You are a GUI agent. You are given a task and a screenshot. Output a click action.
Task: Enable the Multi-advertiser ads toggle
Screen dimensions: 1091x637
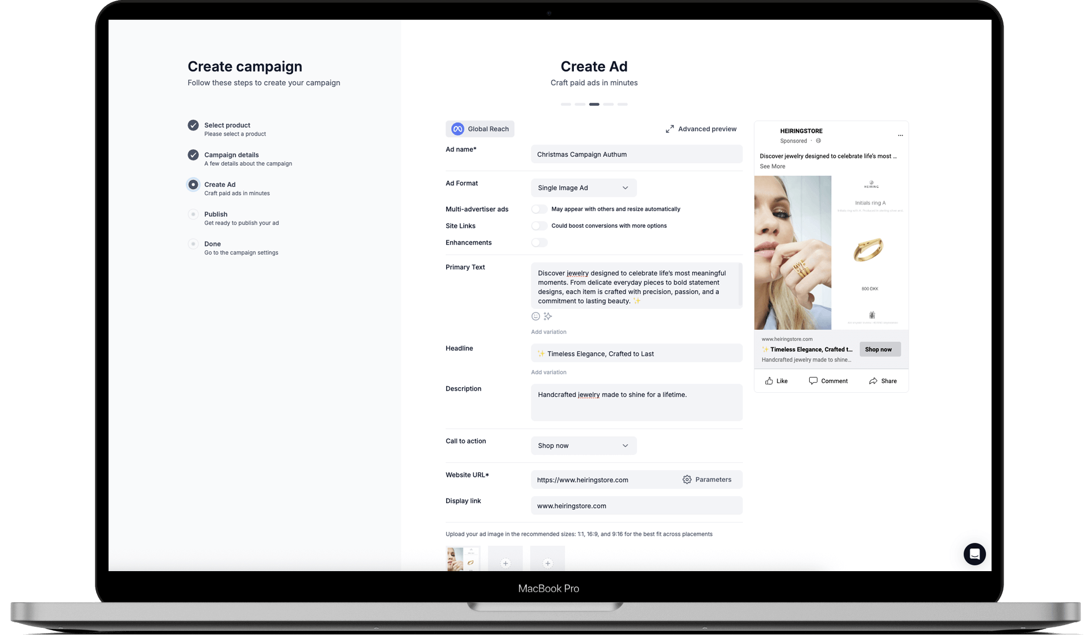[x=539, y=209]
